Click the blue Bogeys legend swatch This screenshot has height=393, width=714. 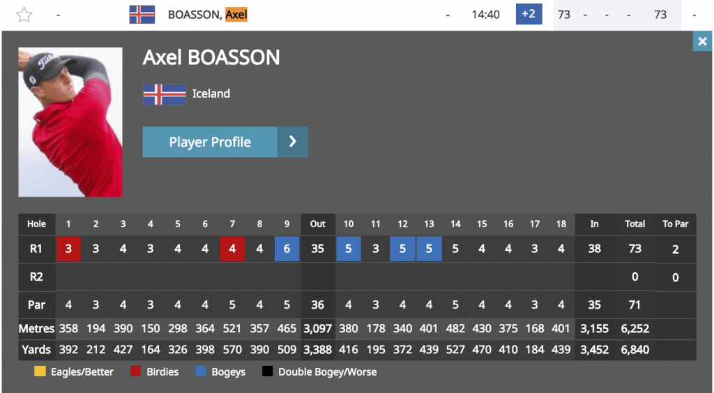(200, 371)
